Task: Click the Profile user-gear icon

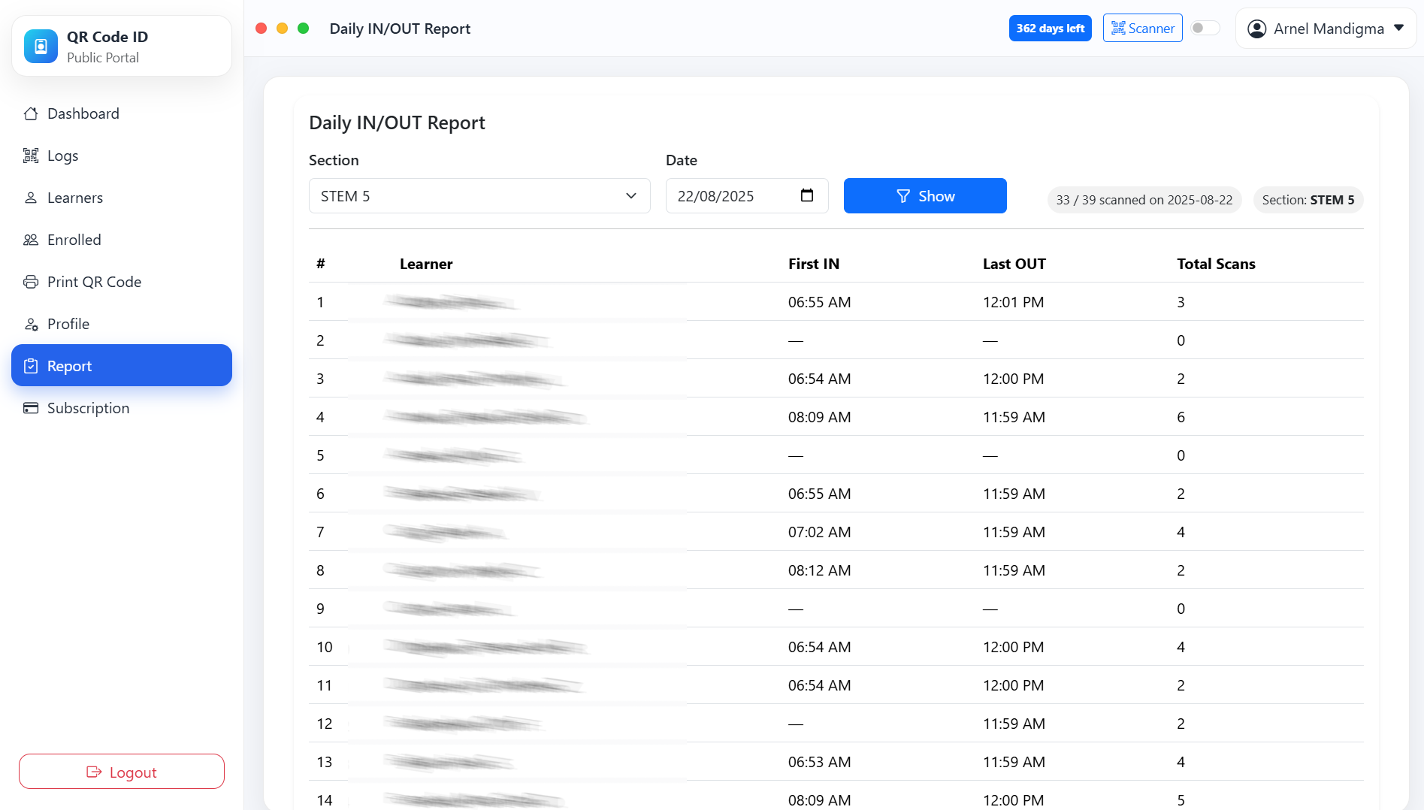Action: pyautogui.click(x=31, y=324)
